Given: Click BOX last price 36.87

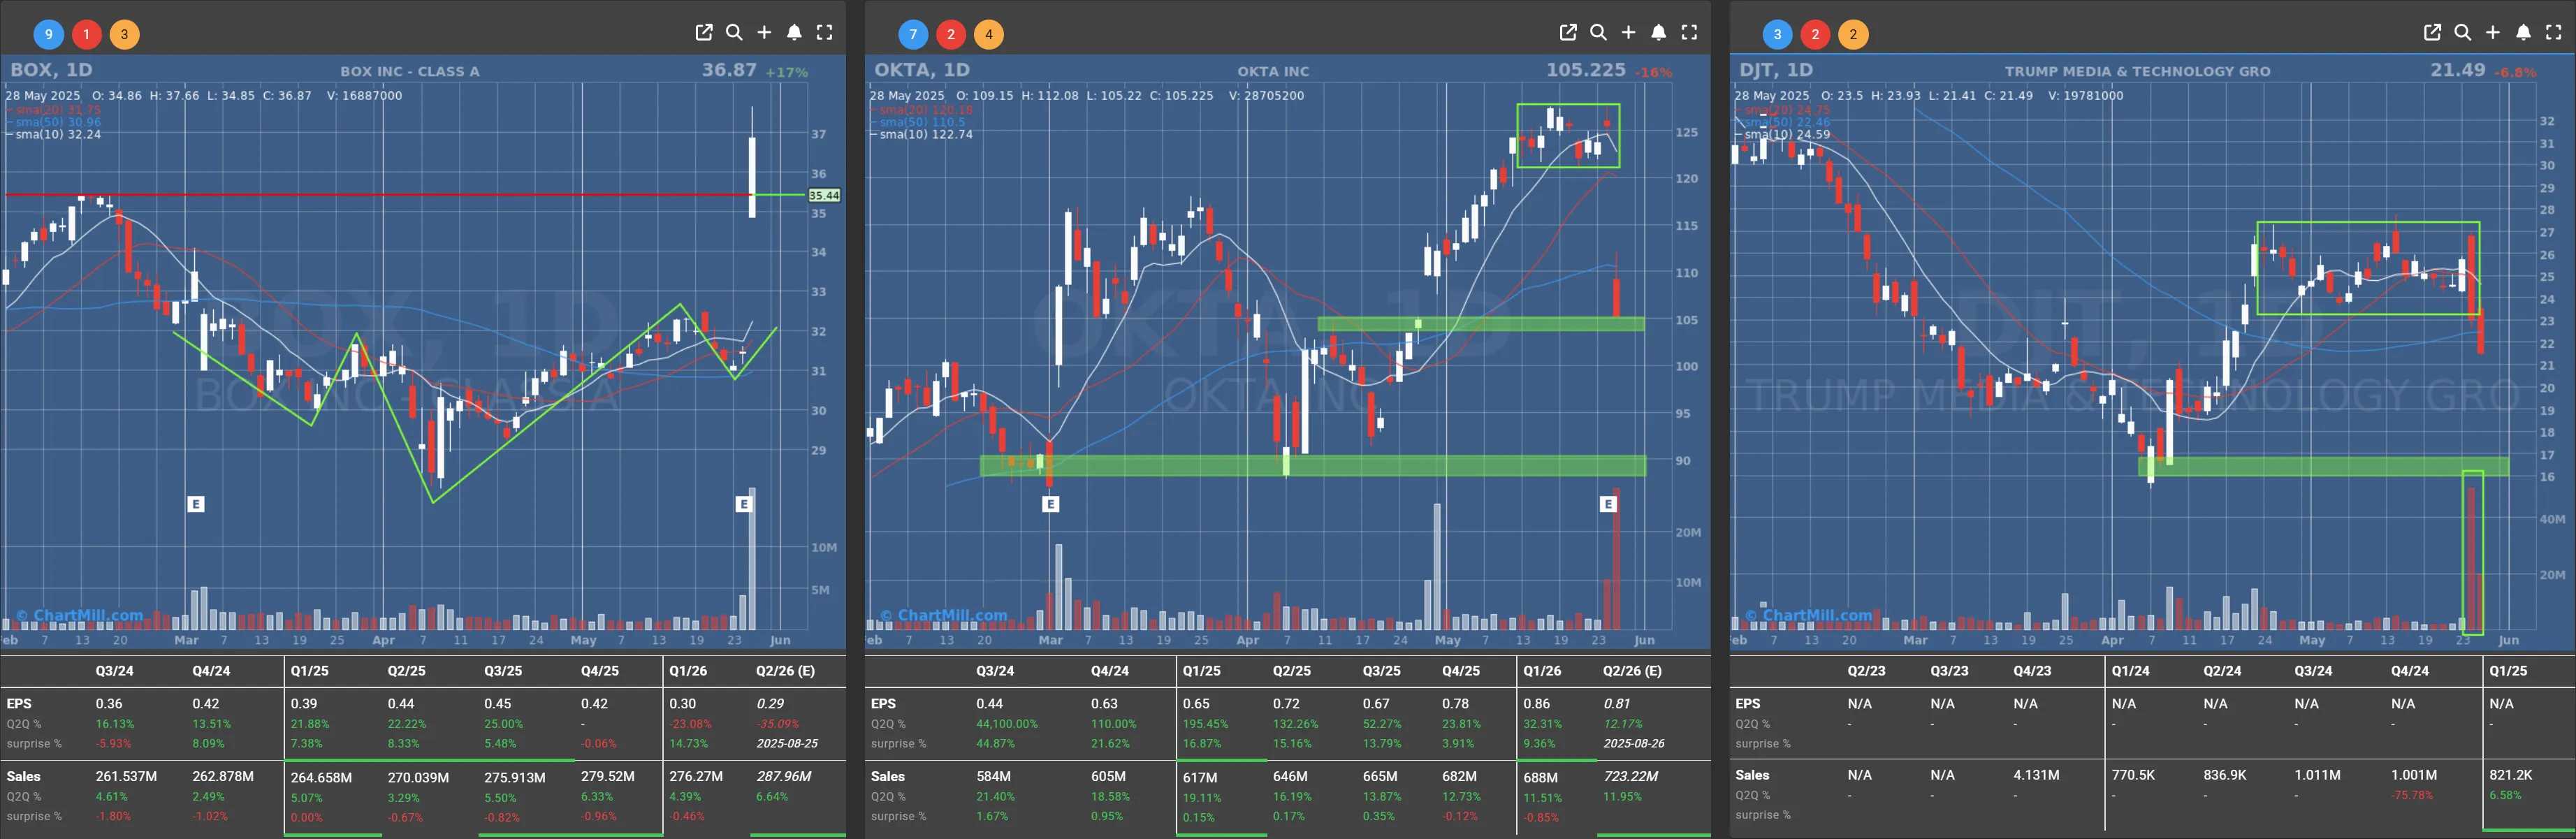Looking at the screenshot, I should point(729,70).
